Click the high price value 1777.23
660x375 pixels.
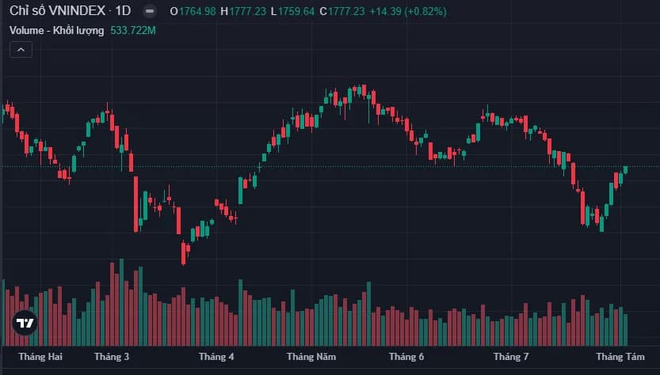247,11
